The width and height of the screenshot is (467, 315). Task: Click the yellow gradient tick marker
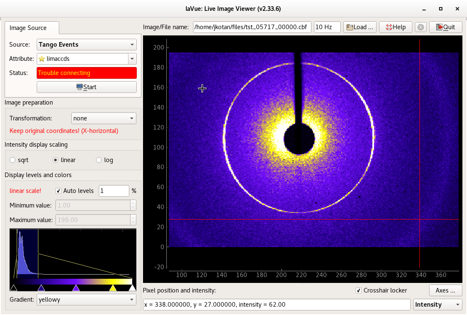pyautogui.click(x=113, y=288)
